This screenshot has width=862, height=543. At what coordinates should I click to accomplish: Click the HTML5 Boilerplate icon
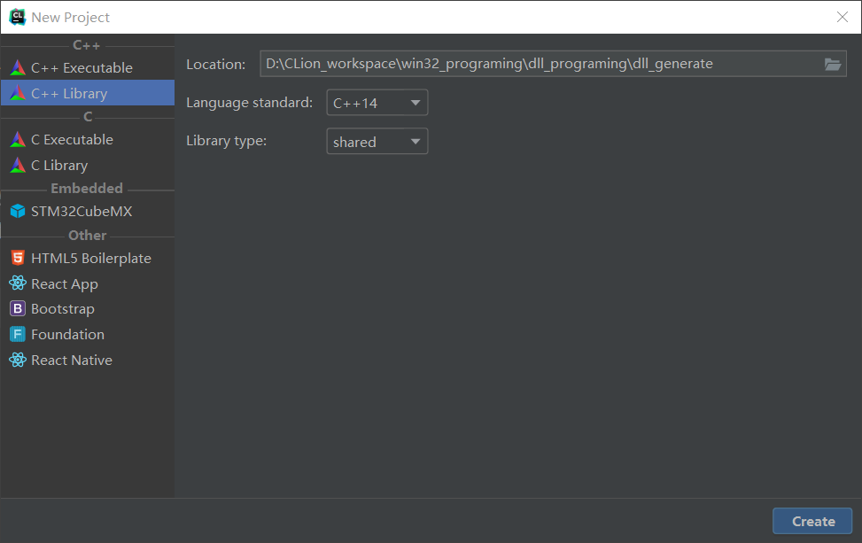17,257
